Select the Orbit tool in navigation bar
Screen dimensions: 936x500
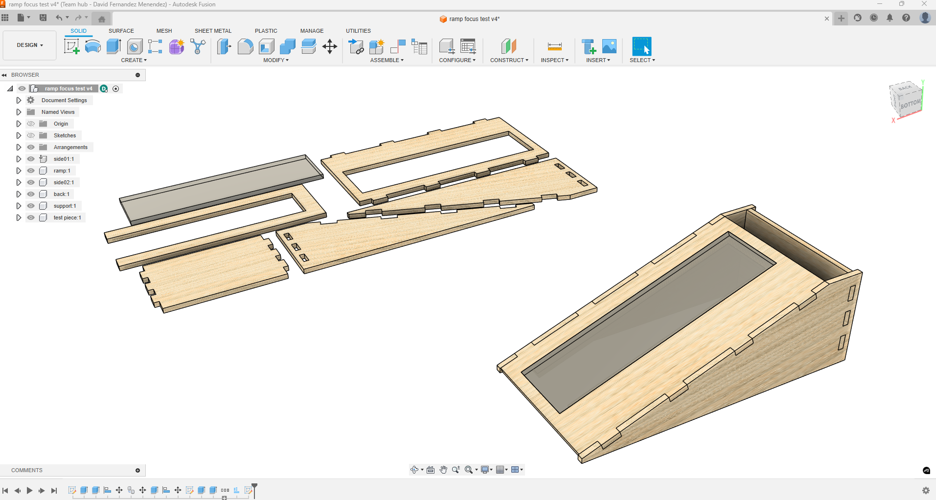tap(415, 469)
